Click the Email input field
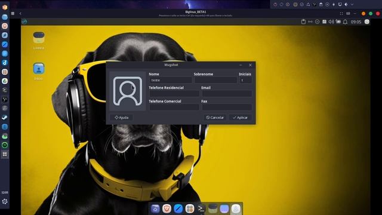The height and width of the screenshot is (215, 382). (x=227, y=94)
